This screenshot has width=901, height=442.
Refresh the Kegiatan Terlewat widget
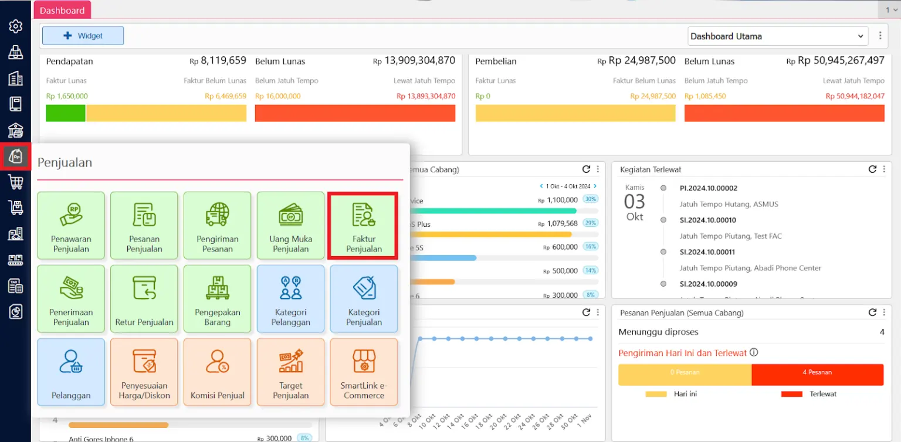click(872, 169)
